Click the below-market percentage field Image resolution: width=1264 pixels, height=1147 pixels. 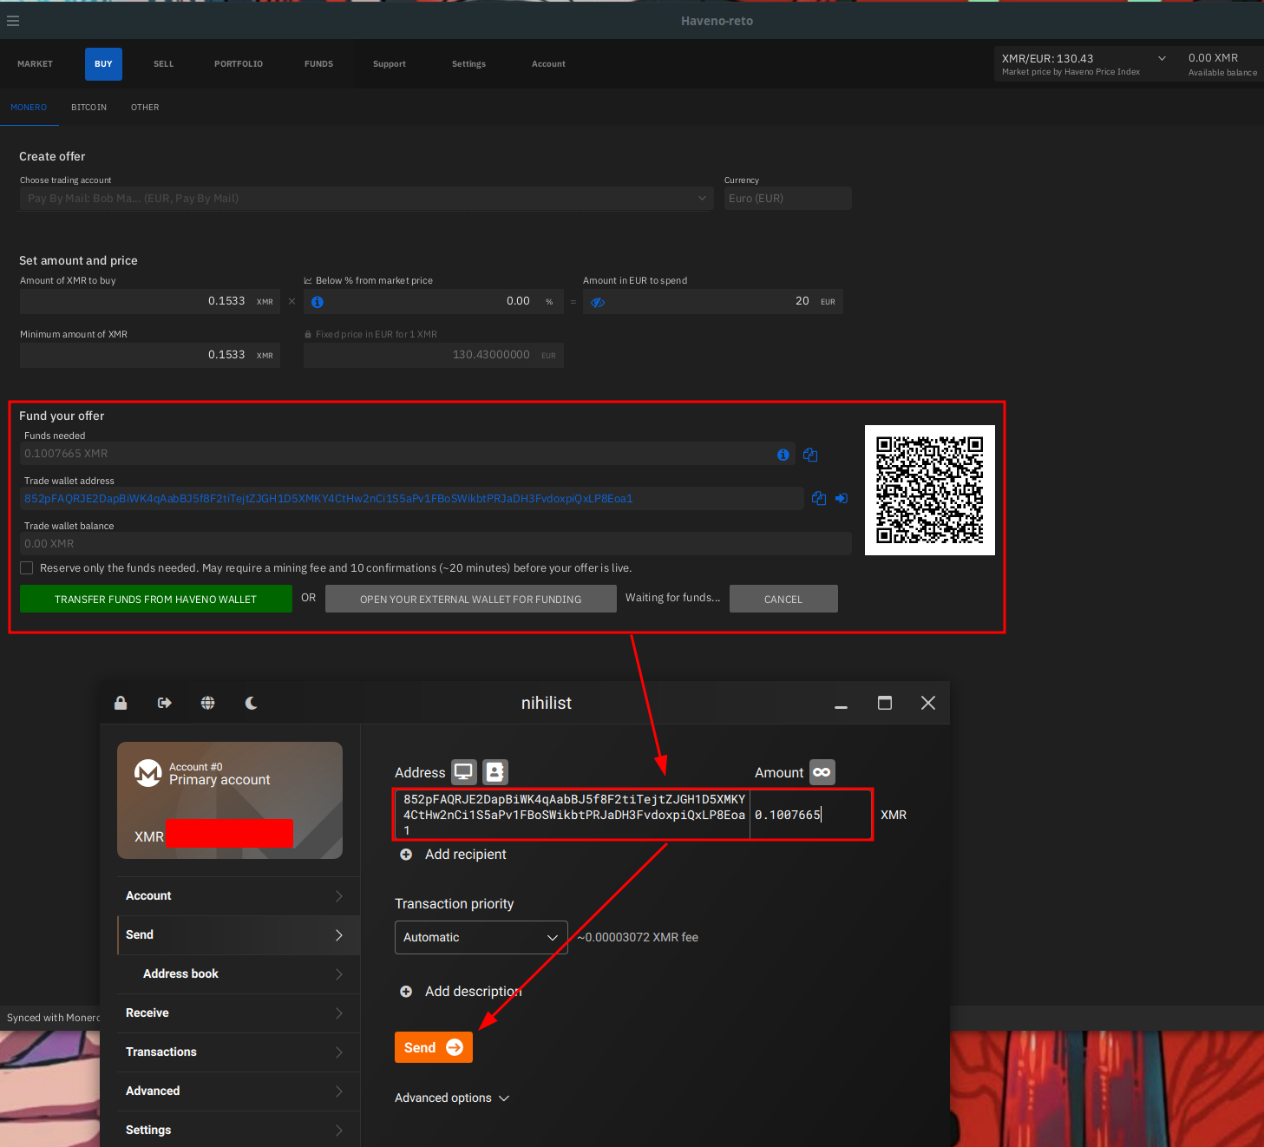pos(434,301)
